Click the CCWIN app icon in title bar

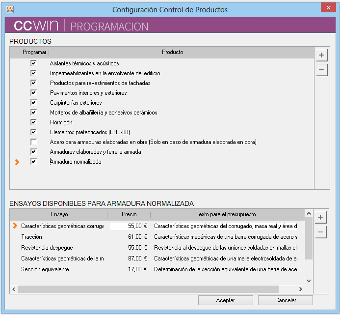point(9,9)
